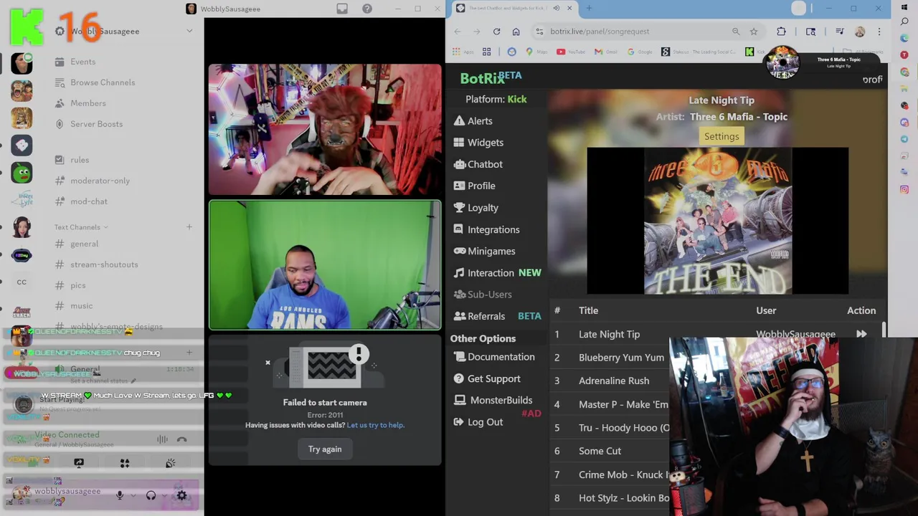Open Chrome three-dot menu
Viewport: 918px width, 516px height.
click(x=879, y=32)
